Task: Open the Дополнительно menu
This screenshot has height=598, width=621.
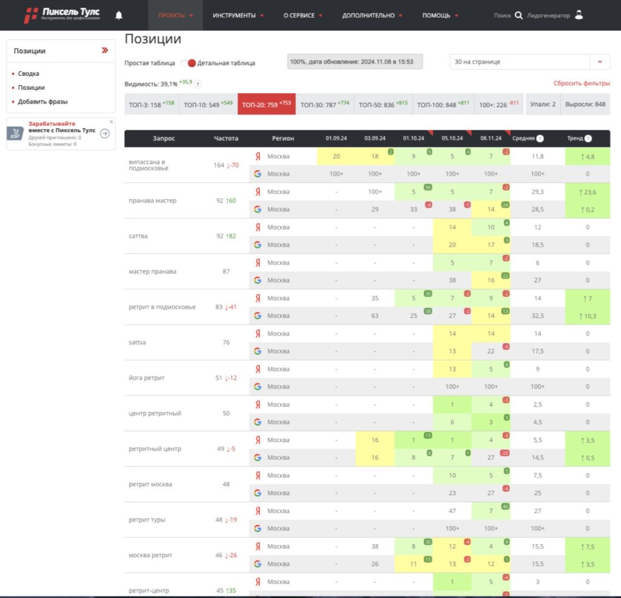Action: coord(372,15)
